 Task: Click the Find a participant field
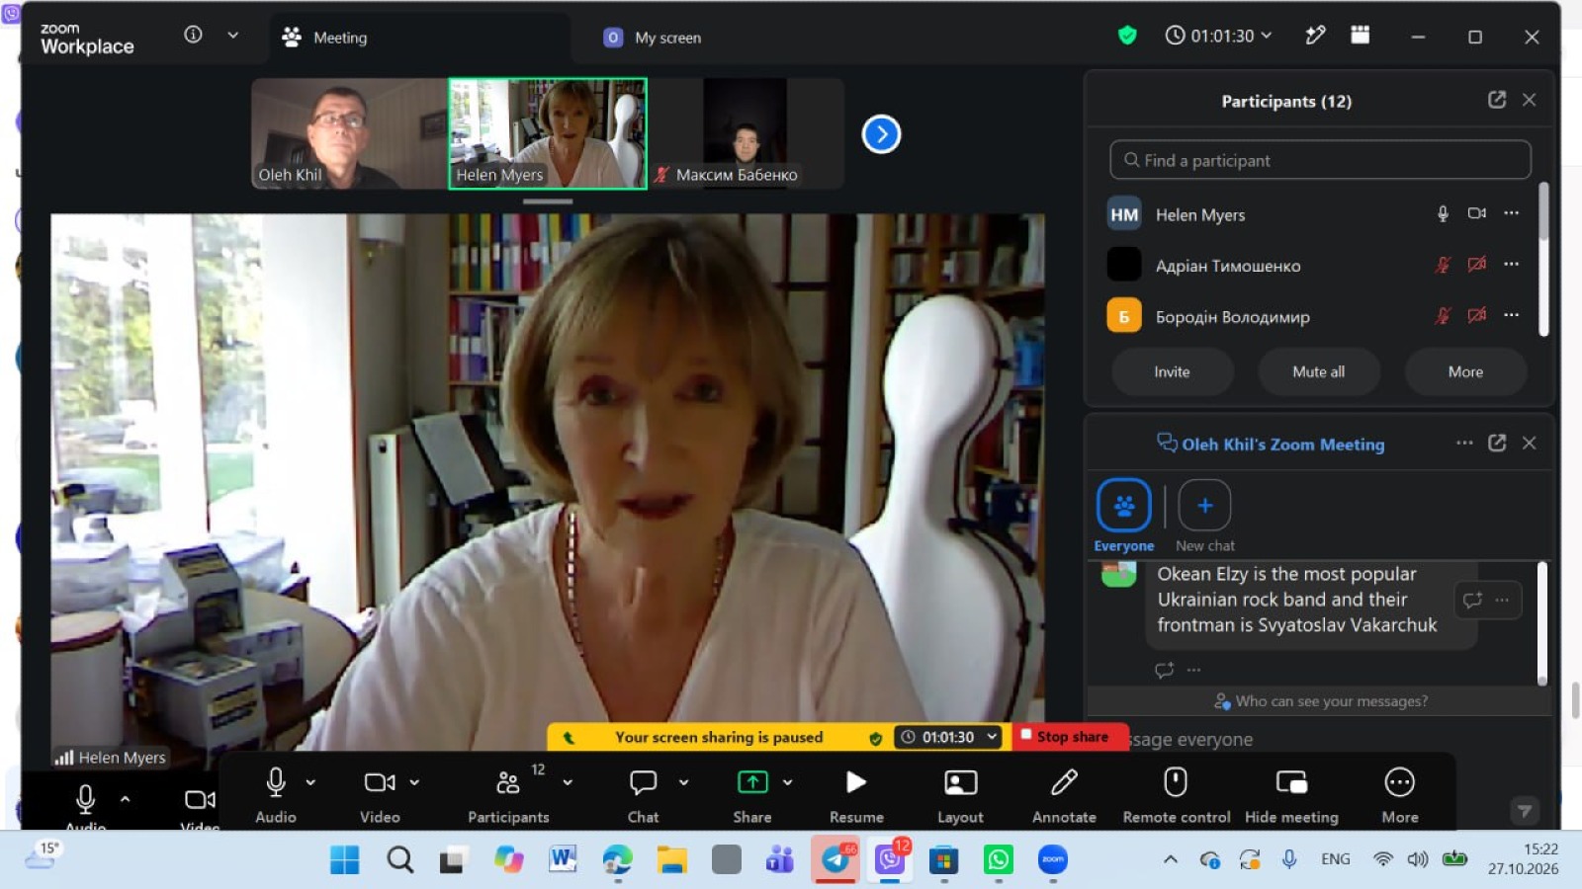tap(1320, 160)
